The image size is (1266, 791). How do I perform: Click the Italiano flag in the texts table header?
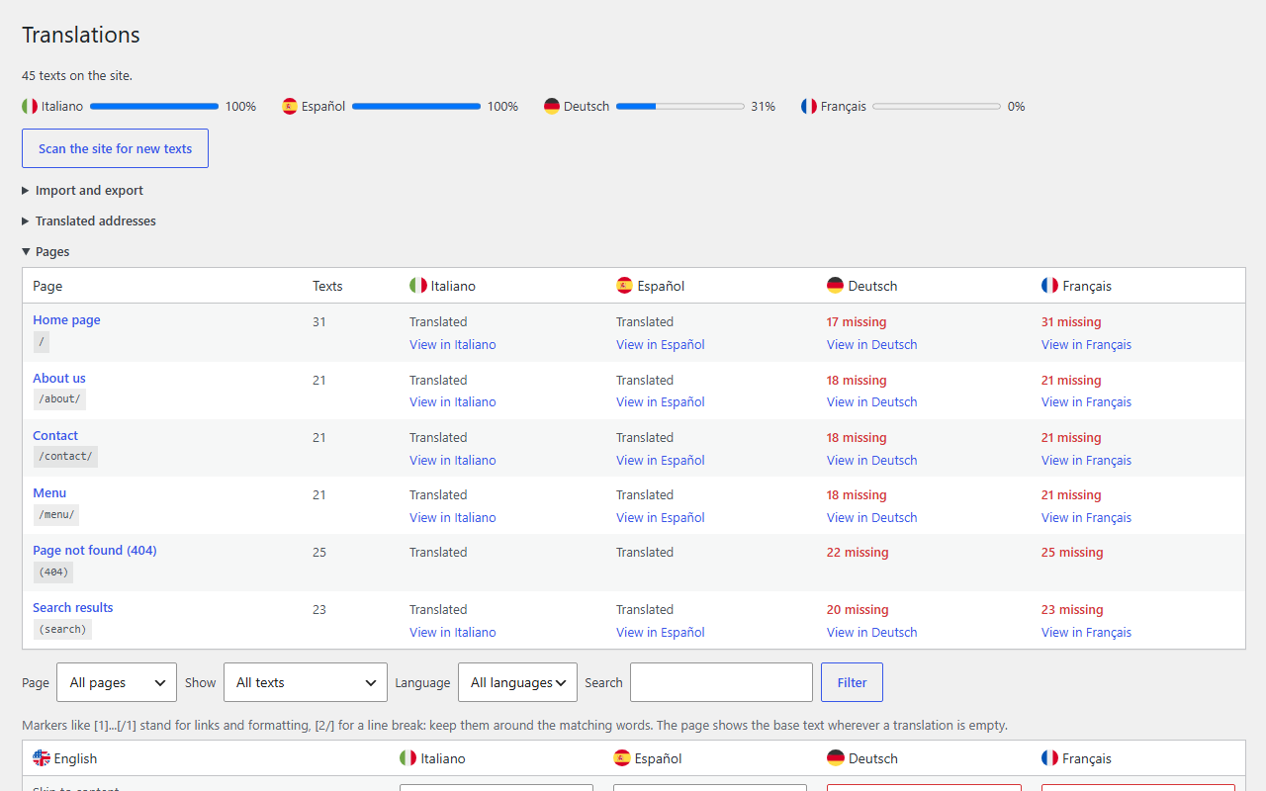pos(408,758)
